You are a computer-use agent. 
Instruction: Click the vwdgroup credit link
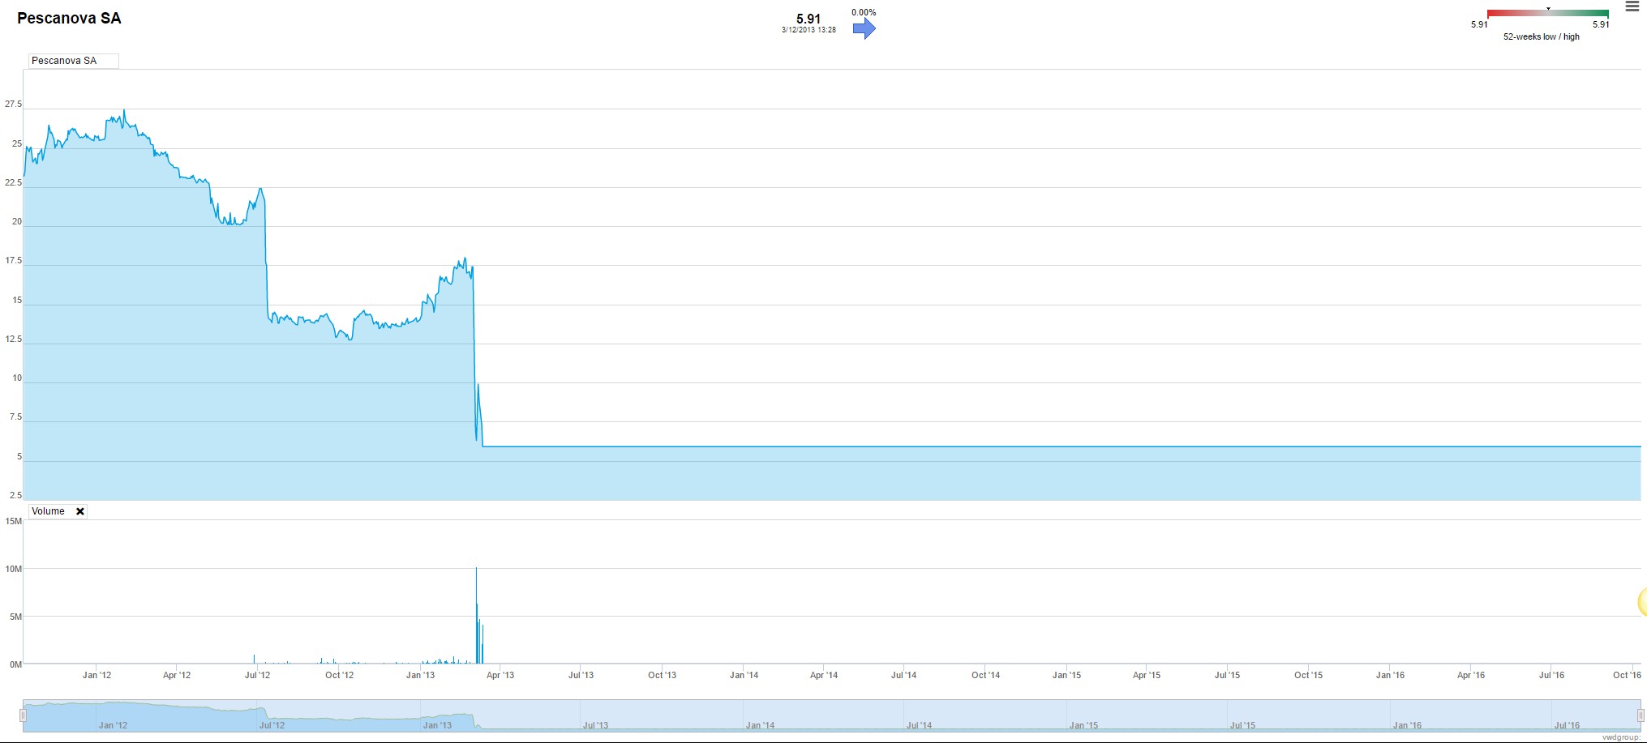pyautogui.click(x=1621, y=738)
